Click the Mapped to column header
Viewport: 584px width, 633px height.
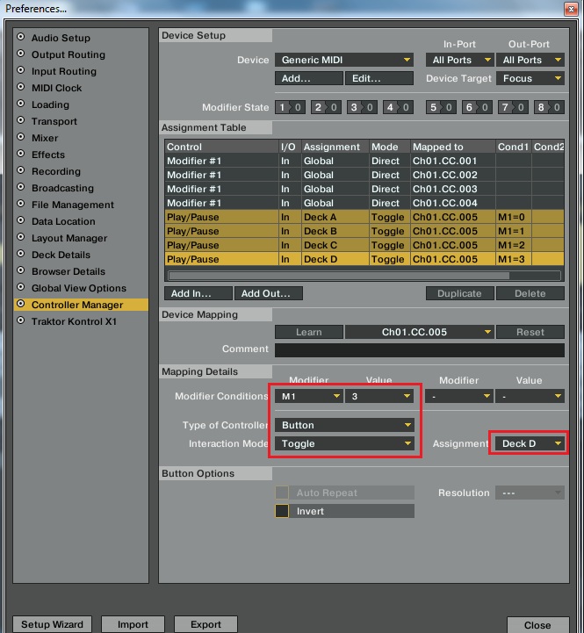pos(453,147)
